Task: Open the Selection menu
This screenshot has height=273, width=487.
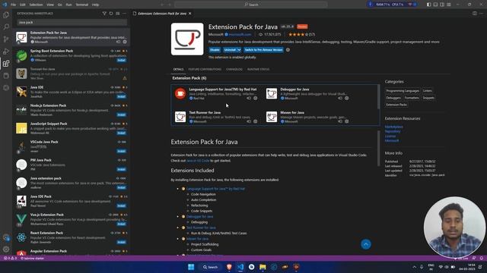Action: point(36,5)
